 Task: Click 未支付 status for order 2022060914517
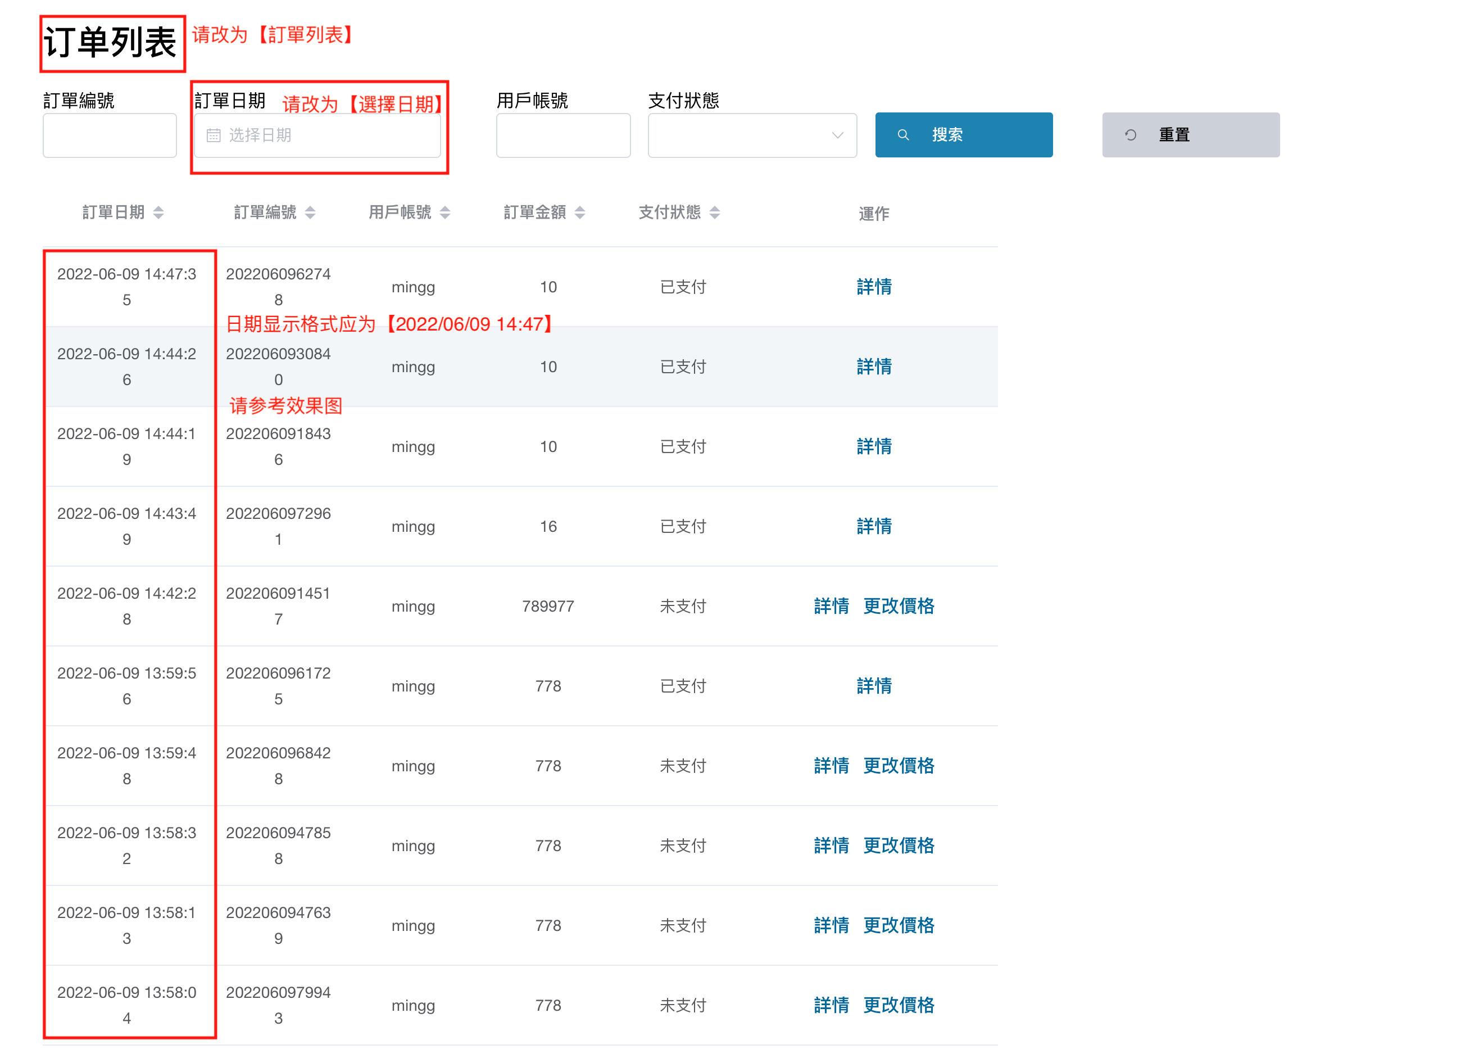(683, 606)
